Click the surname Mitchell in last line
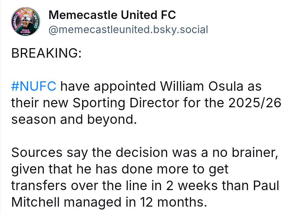This screenshot has height=214, width=294. 36,202
